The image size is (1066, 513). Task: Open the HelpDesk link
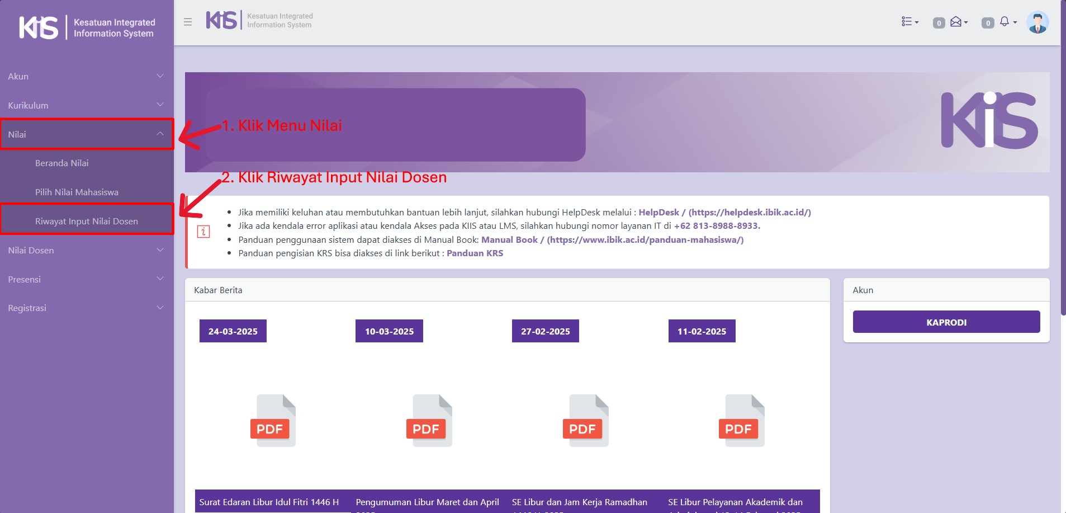(x=658, y=213)
